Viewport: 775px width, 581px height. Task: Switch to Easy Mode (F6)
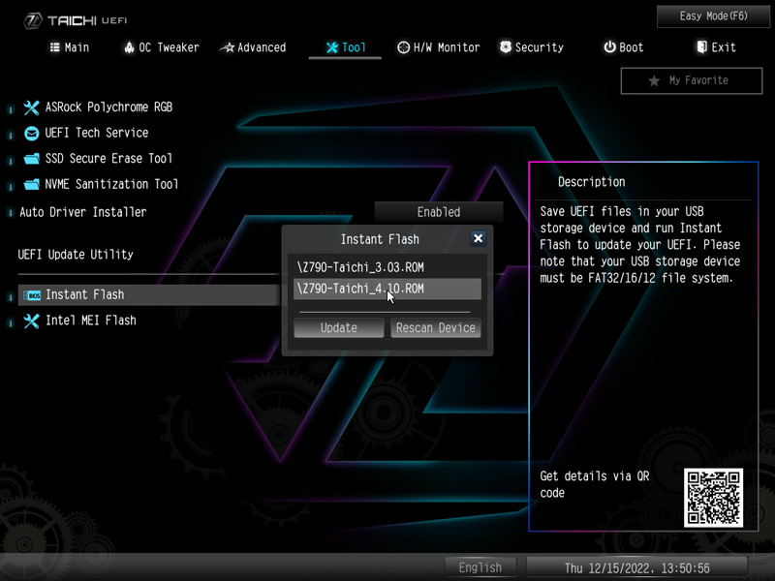713,16
